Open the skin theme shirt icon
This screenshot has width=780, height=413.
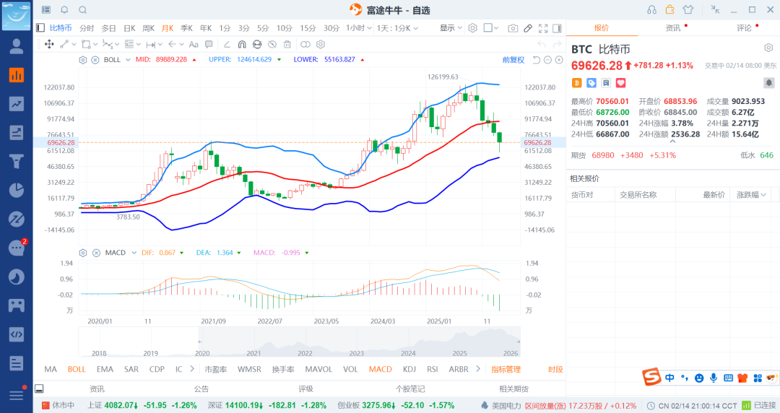pos(687,10)
